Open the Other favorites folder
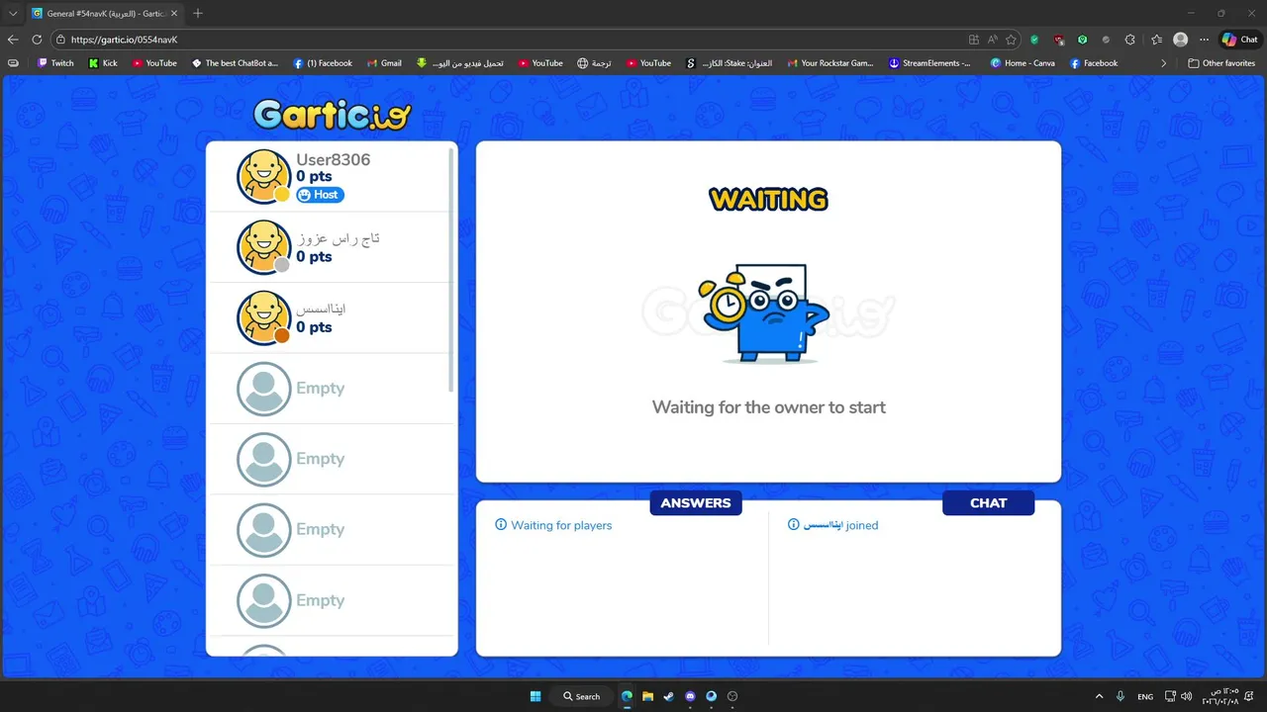 1221,63
